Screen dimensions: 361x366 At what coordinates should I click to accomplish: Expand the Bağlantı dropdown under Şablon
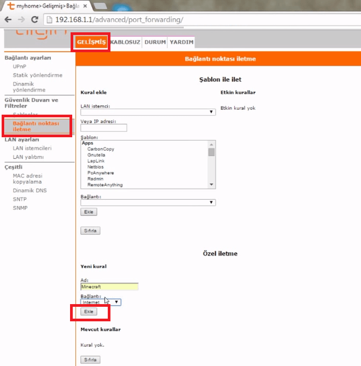pos(148,202)
